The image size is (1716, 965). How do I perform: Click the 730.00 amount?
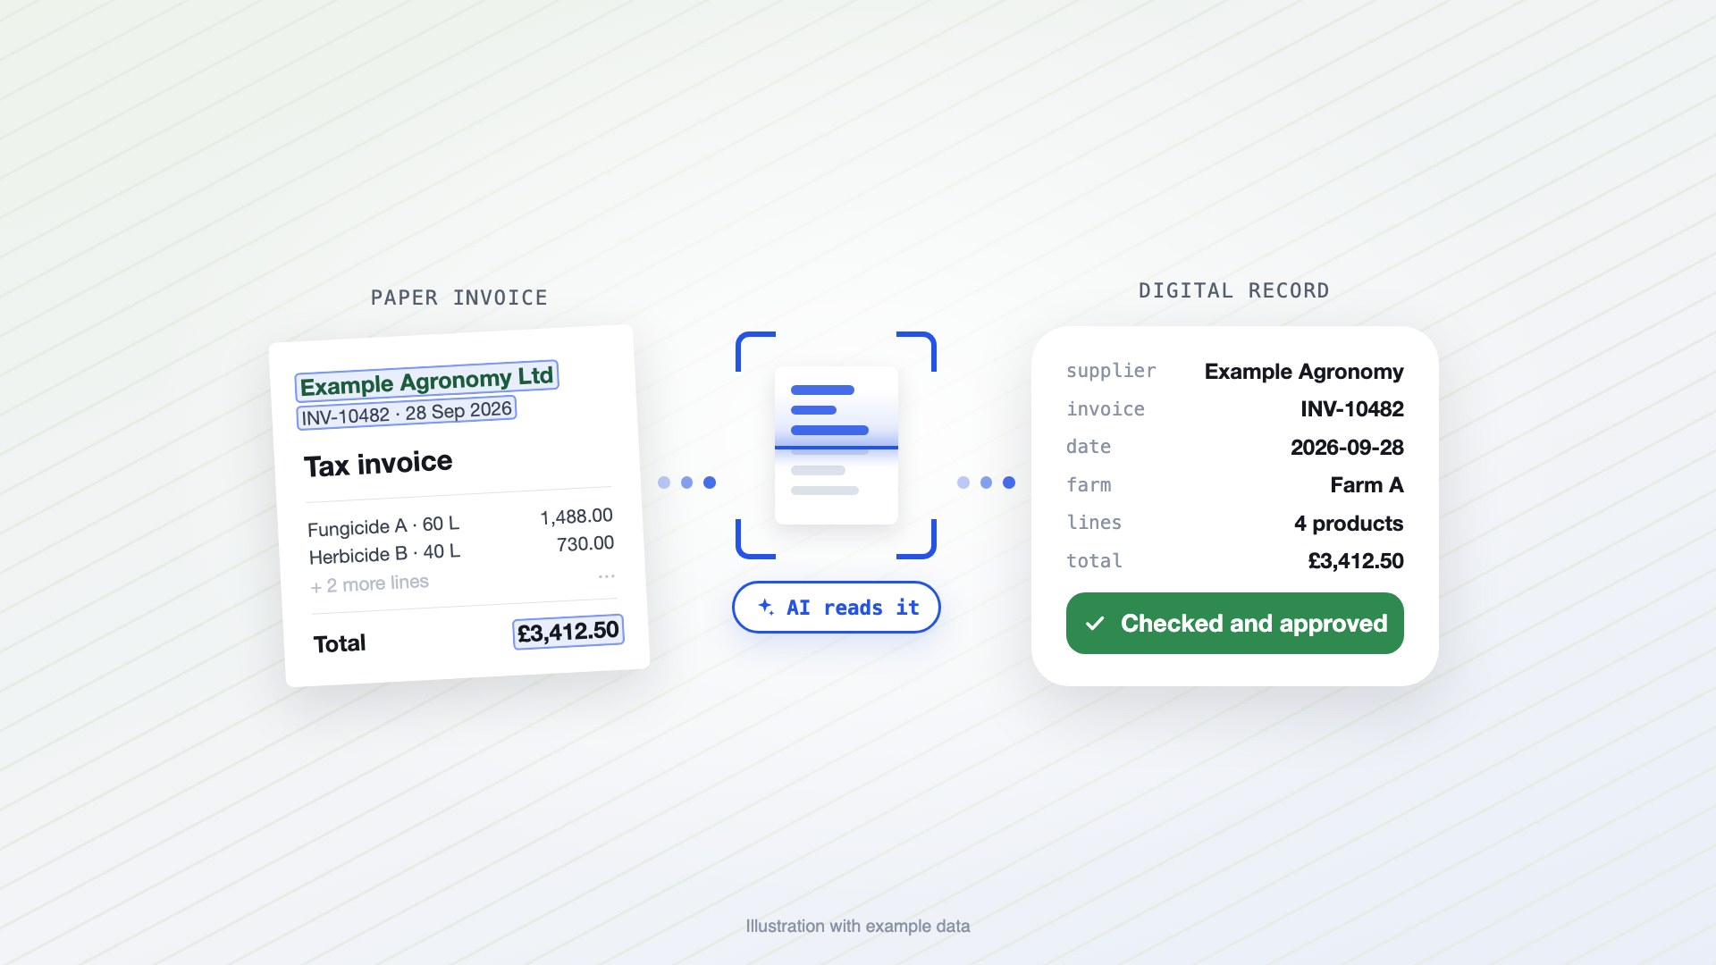585,543
